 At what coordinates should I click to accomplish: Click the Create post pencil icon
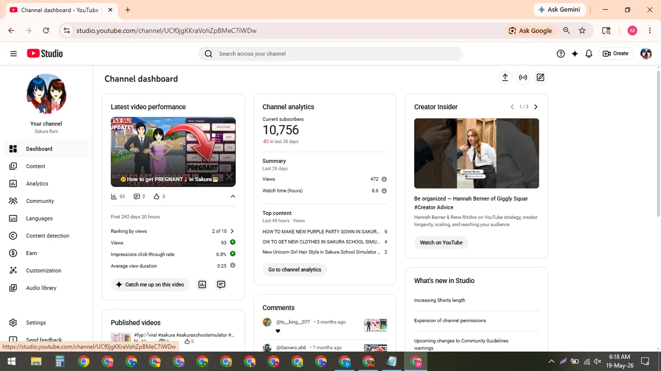tap(540, 77)
